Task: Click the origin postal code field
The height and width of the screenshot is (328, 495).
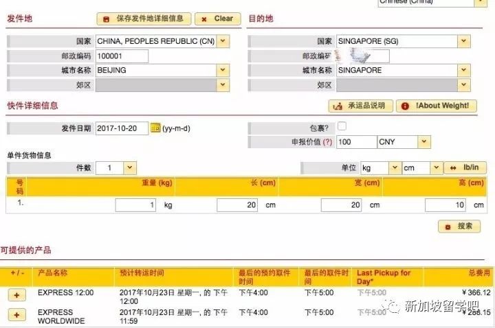Action: [122, 56]
